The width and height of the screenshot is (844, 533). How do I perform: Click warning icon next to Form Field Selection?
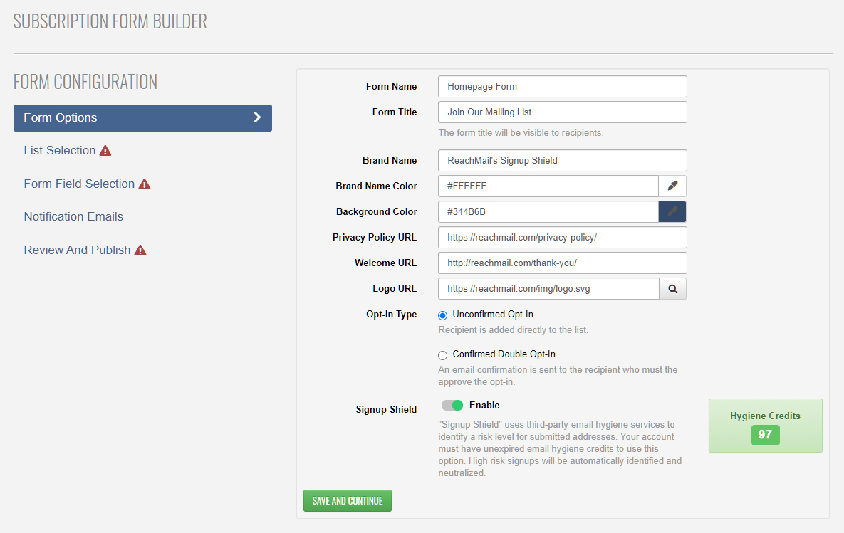click(145, 184)
